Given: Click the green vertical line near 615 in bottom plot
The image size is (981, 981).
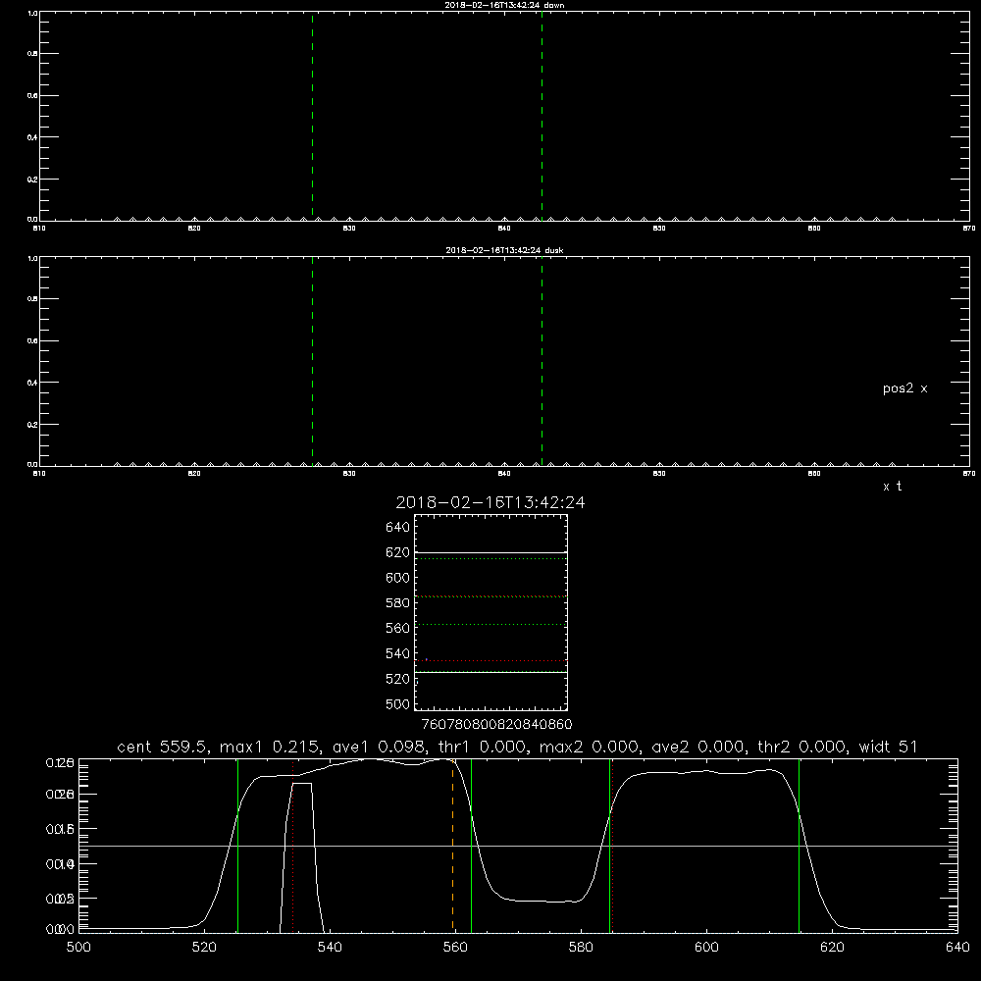Looking at the screenshot, I should coord(799,845).
